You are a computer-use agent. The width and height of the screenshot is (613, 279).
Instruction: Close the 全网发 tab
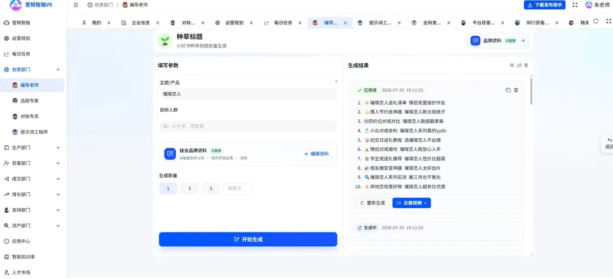point(449,23)
